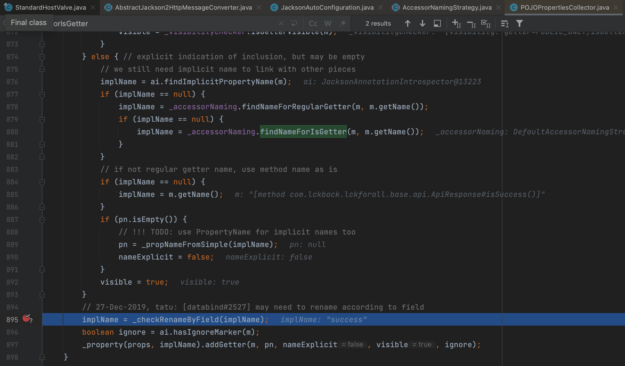This screenshot has width=625, height=366.
Task: Click breakpoint marker on line 895
Action: point(27,319)
